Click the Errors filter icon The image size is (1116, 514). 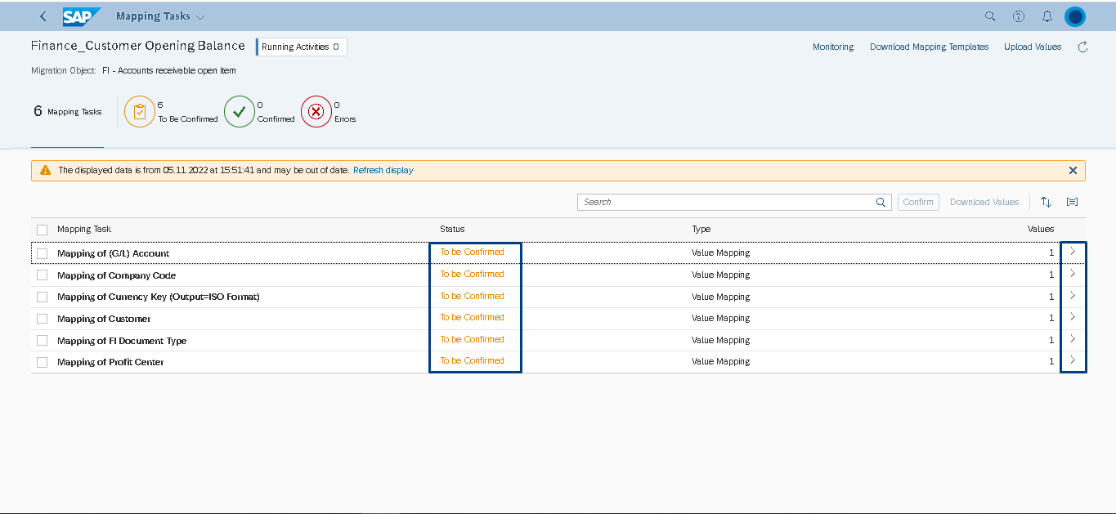316,112
